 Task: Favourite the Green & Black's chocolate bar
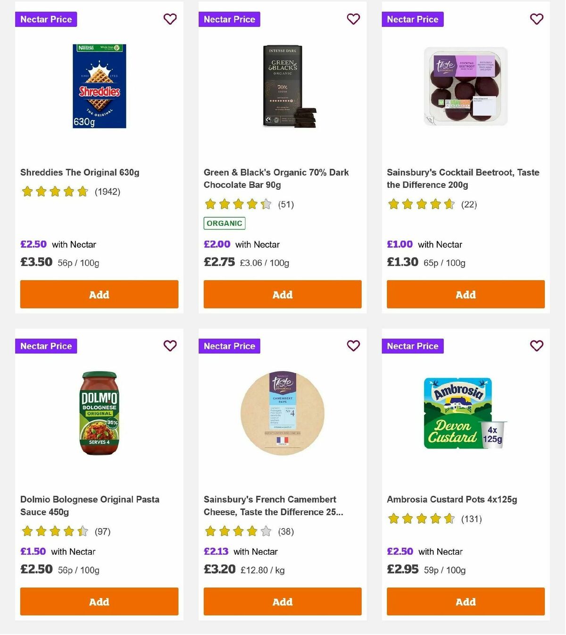pyautogui.click(x=353, y=19)
